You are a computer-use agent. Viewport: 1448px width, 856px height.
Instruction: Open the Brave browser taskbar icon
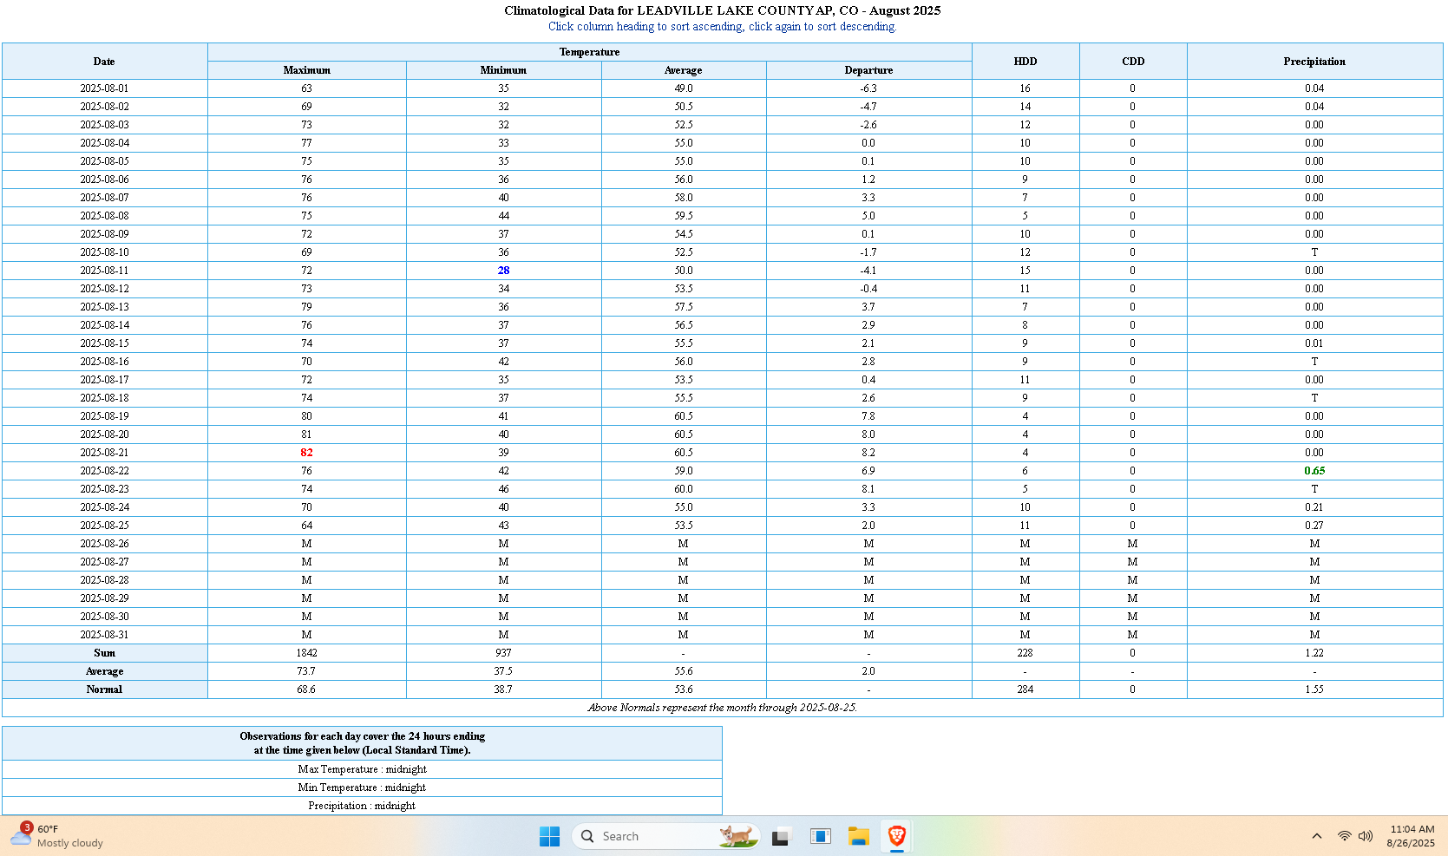[x=897, y=836]
